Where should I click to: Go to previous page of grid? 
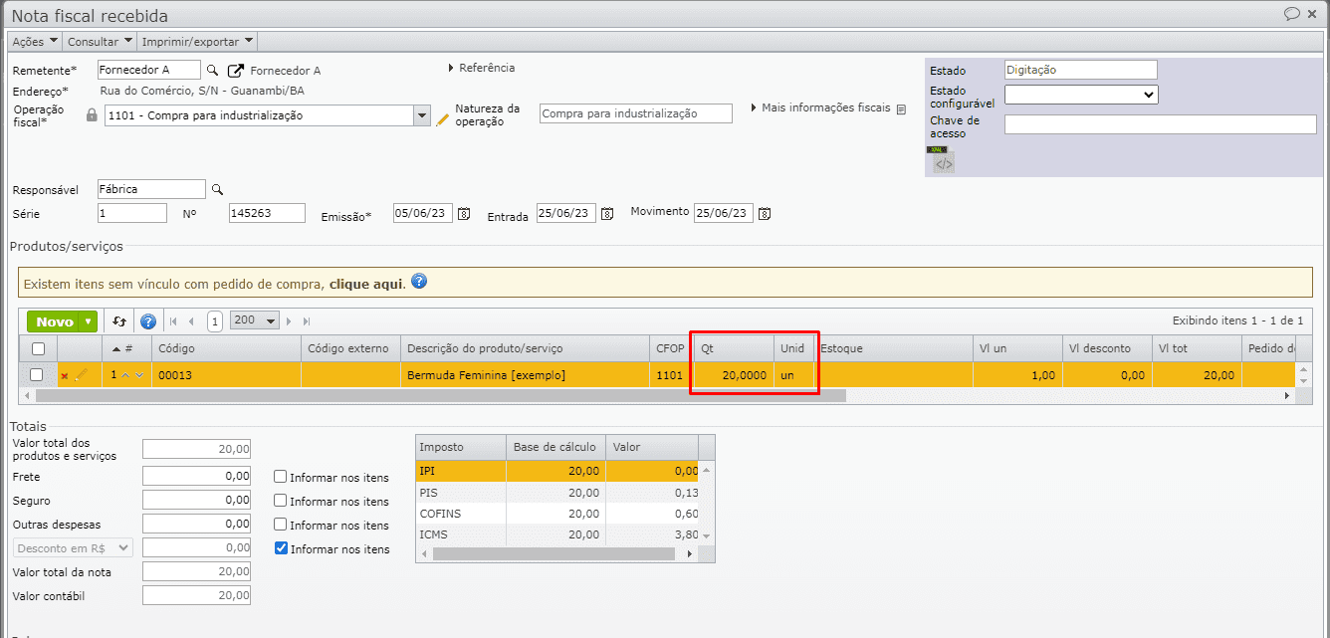click(x=191, y=321)
